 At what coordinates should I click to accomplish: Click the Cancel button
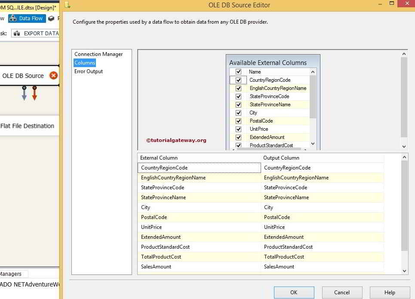342,293
